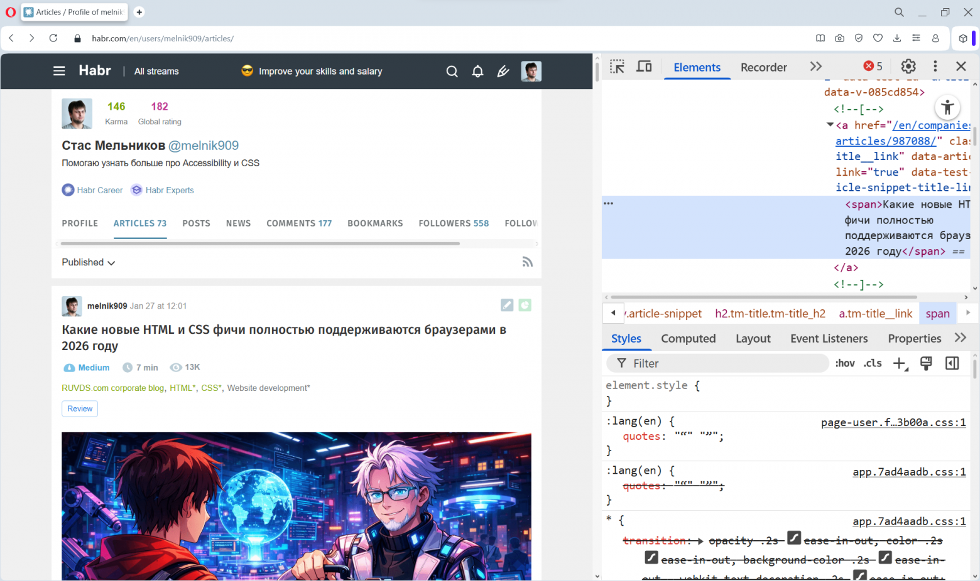
Task: Toggle the .cls element classes panel
Action: [873, 363]
